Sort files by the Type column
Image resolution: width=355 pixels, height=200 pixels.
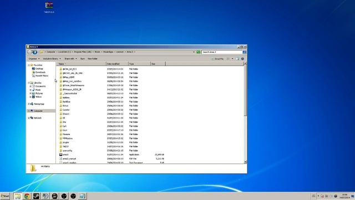pyautogui.click(x=139, y=64)
